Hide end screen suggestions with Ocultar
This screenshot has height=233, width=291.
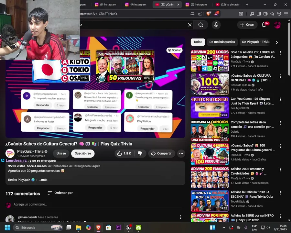coord(174,50)
